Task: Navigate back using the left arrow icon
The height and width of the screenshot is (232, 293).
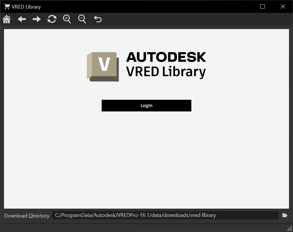Action: 22,19
